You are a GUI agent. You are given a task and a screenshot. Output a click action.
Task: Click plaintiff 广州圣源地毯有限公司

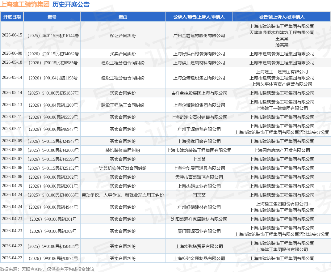pyautogui.click(x=199, y=129)
